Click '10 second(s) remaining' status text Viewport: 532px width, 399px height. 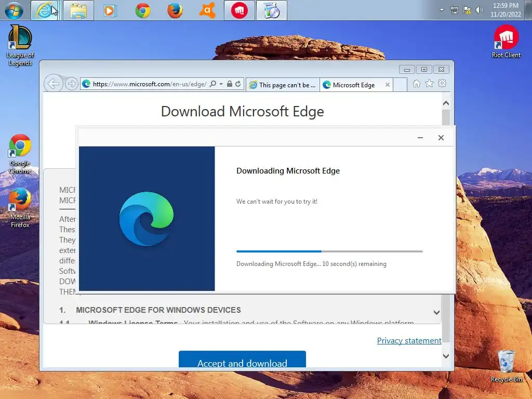[354, 264]
